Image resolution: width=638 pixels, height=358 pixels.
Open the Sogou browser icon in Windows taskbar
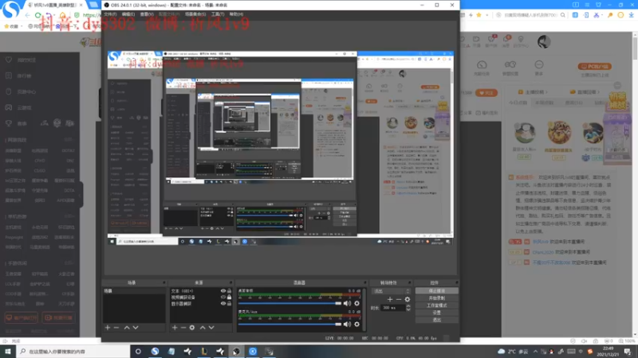[x=155, y=352]
